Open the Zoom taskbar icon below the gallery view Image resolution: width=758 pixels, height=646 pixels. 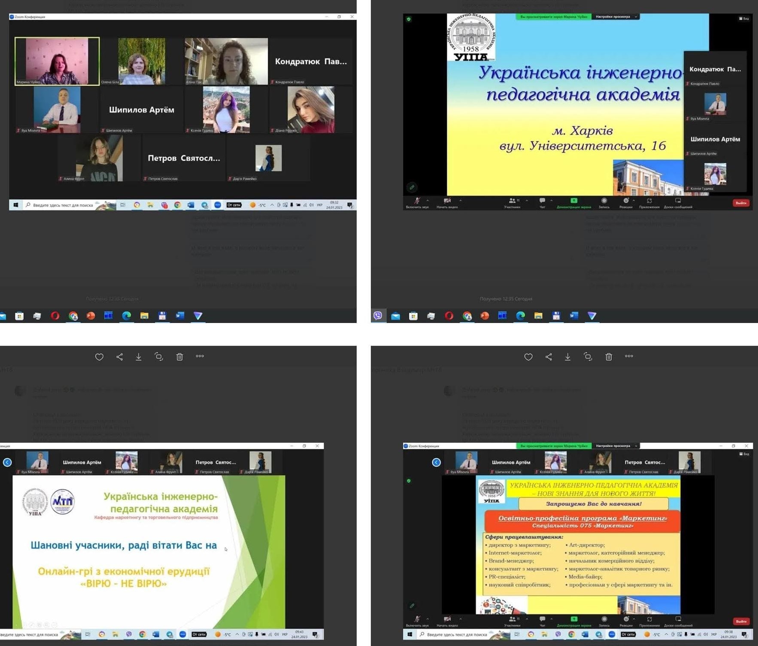[x=218, y=205]
